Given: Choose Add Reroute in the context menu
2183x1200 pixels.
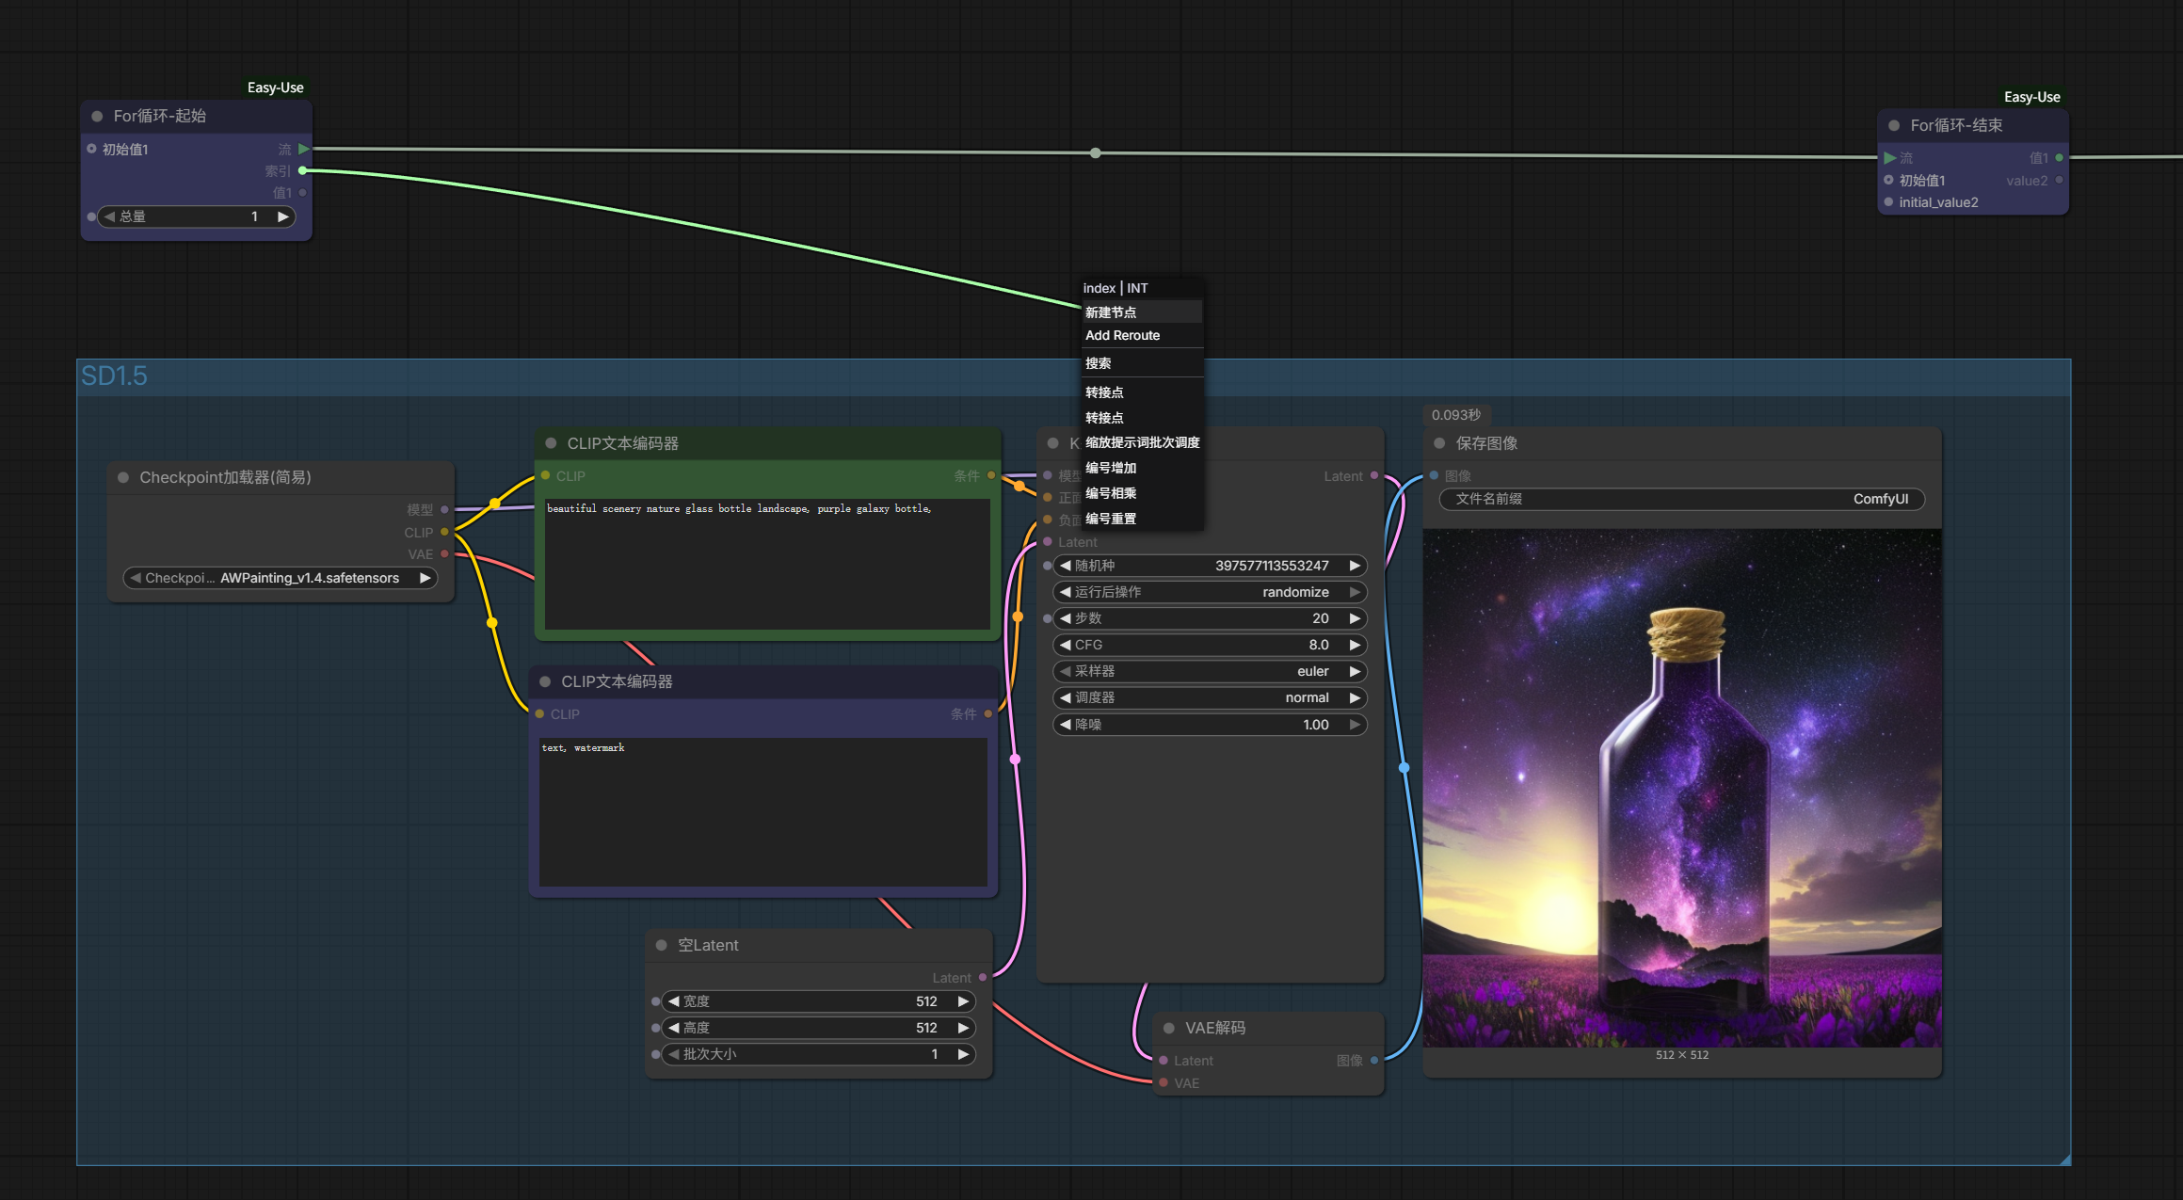Looking at the screenshot, I should pos(1122,335).
